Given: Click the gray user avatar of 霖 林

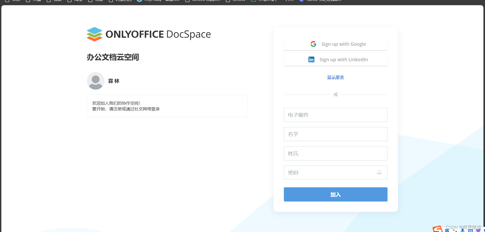Looking at the screenshot, I should tap(96, 81).
